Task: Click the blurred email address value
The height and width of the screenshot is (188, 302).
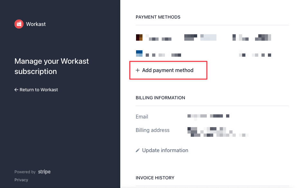Action: [x=208, y=116]
